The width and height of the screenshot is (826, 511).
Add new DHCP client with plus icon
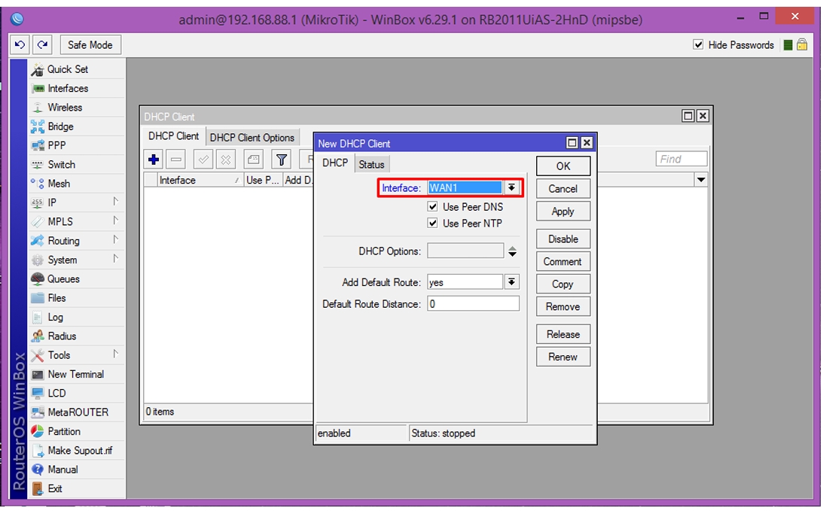point(154,160)
